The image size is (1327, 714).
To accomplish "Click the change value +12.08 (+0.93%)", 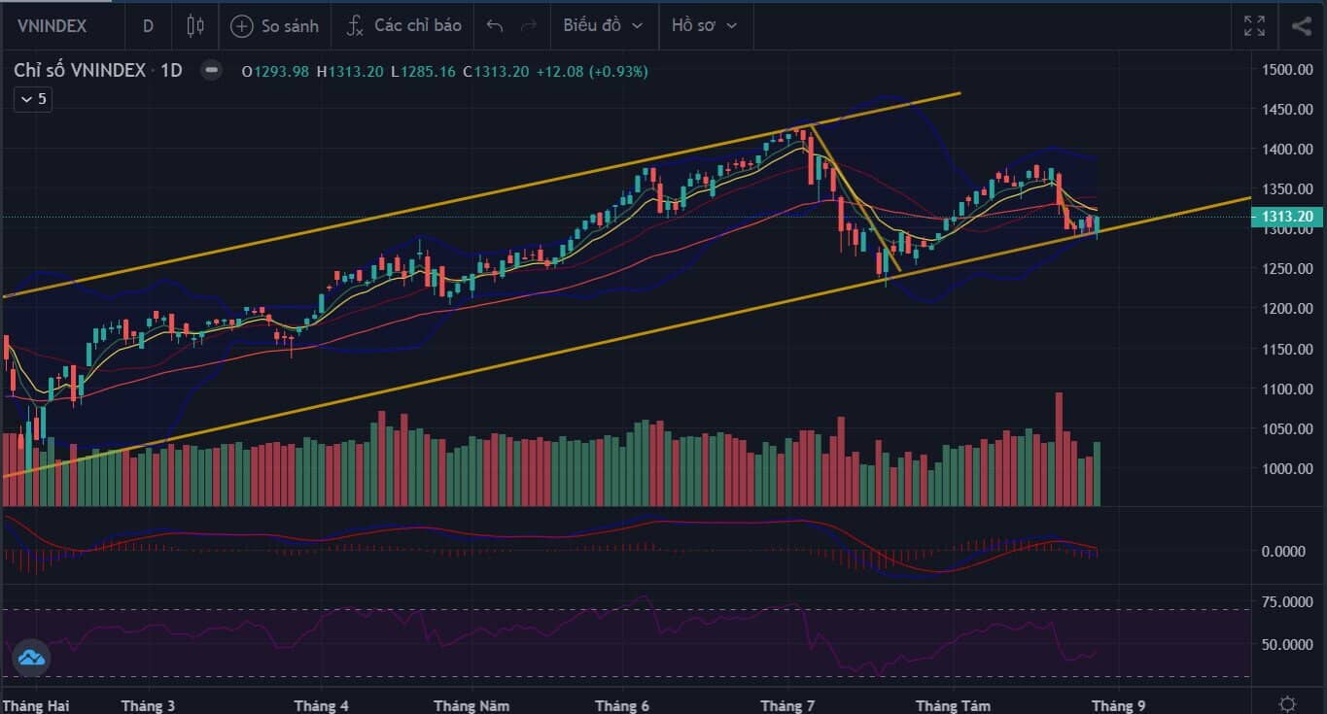I will click(x=592, y=71).
